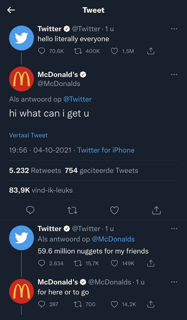Open the more options menu on McDonald's tweet
Viewport: 187px width, 320px height.
(x=174, y=74)
